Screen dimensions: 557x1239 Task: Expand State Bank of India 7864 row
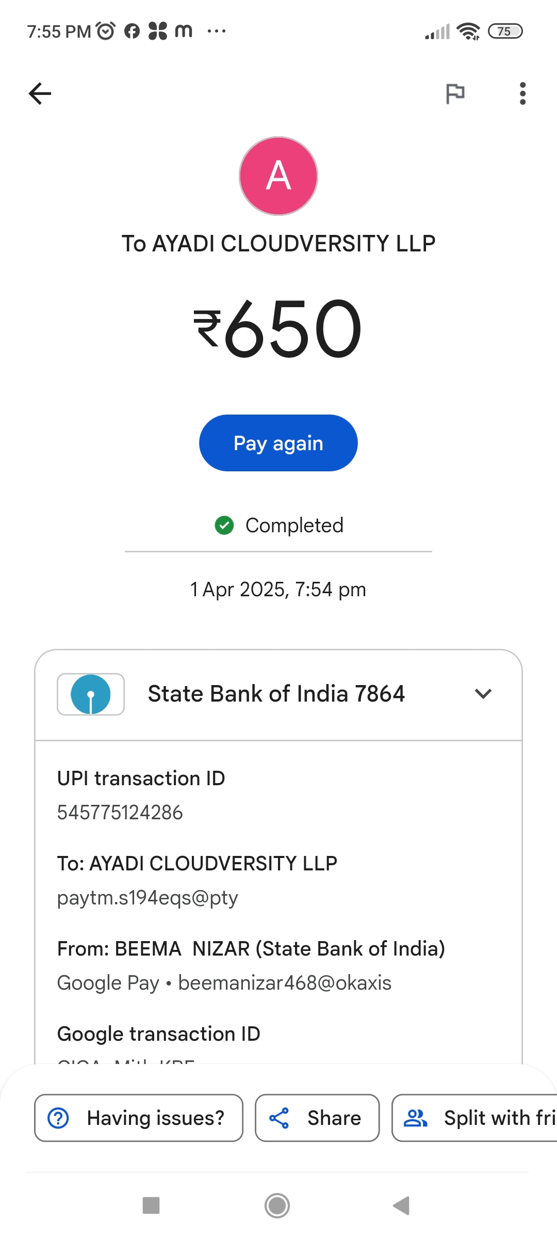(x=276, y=694)
